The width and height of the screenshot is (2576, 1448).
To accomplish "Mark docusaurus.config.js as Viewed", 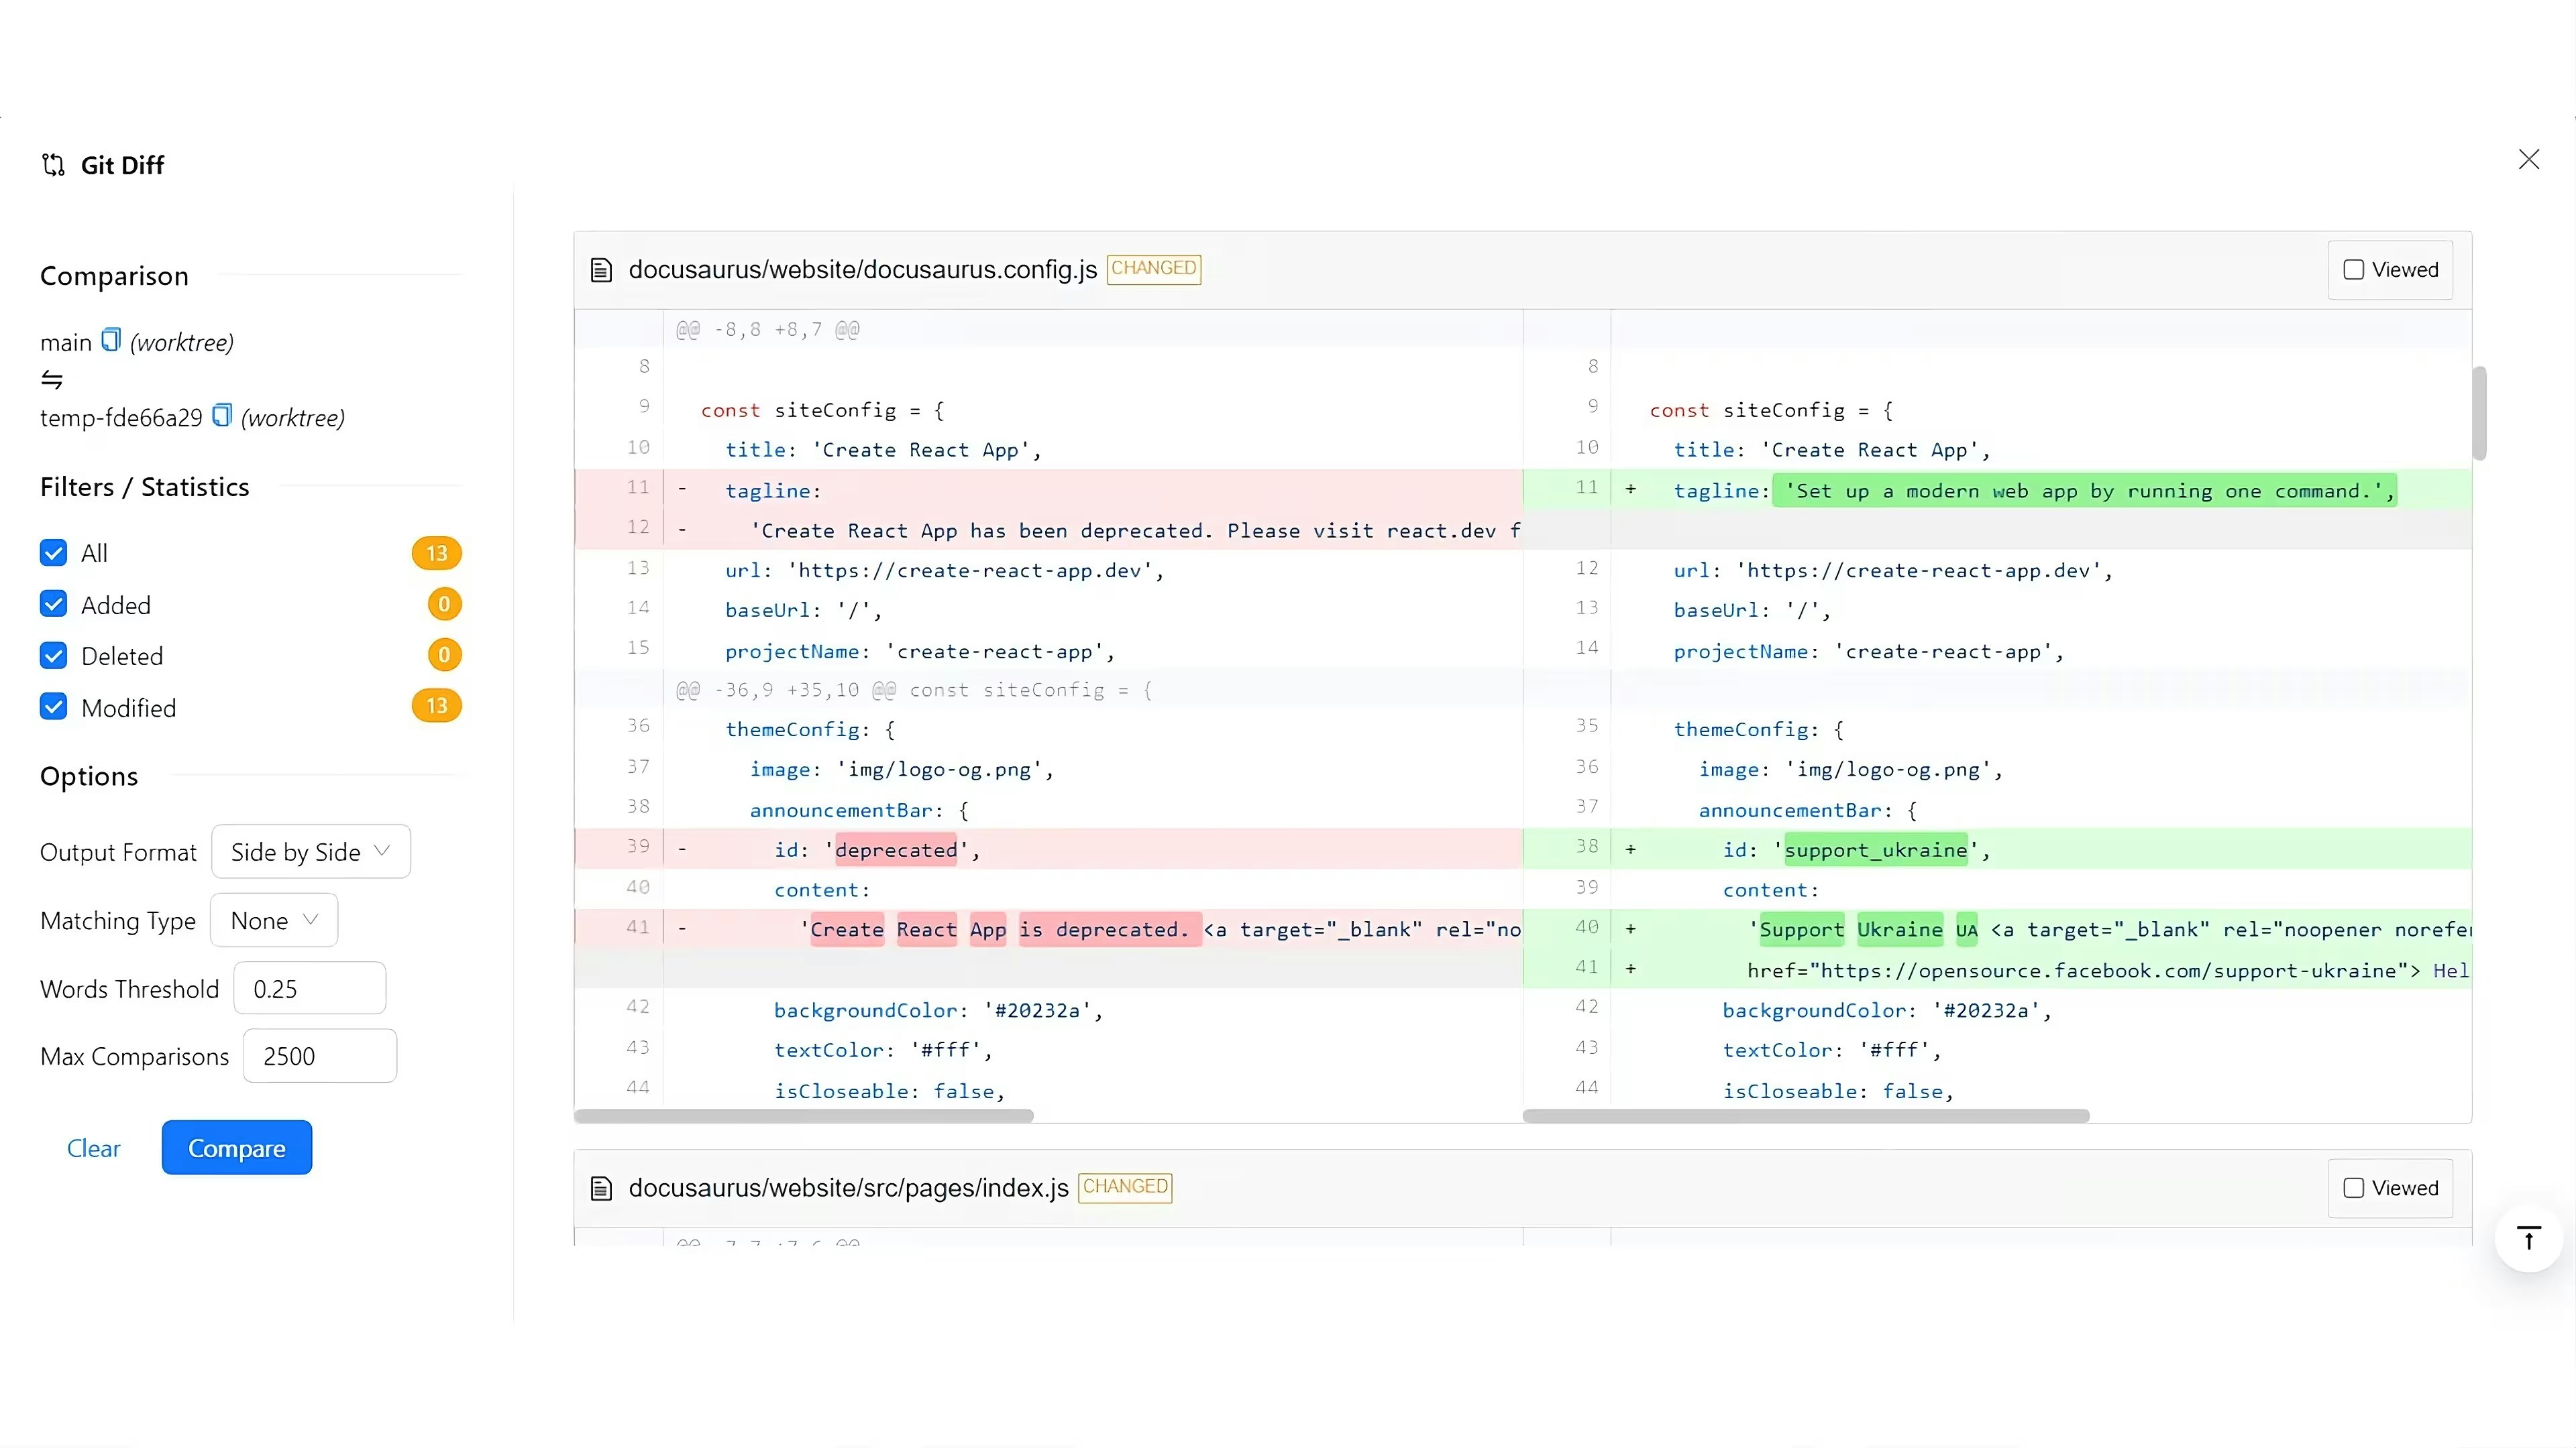I will click(2354, 269).
